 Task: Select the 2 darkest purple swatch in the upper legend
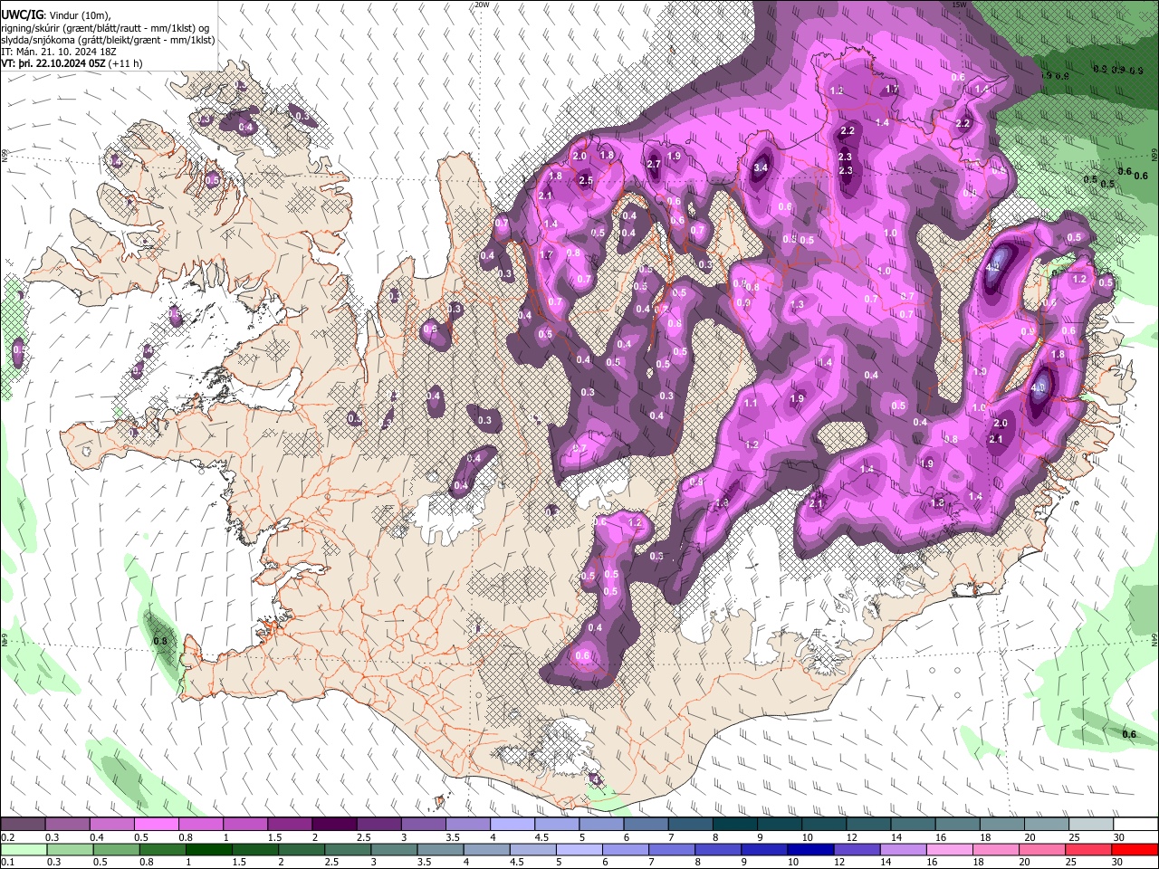coord(334,825)
